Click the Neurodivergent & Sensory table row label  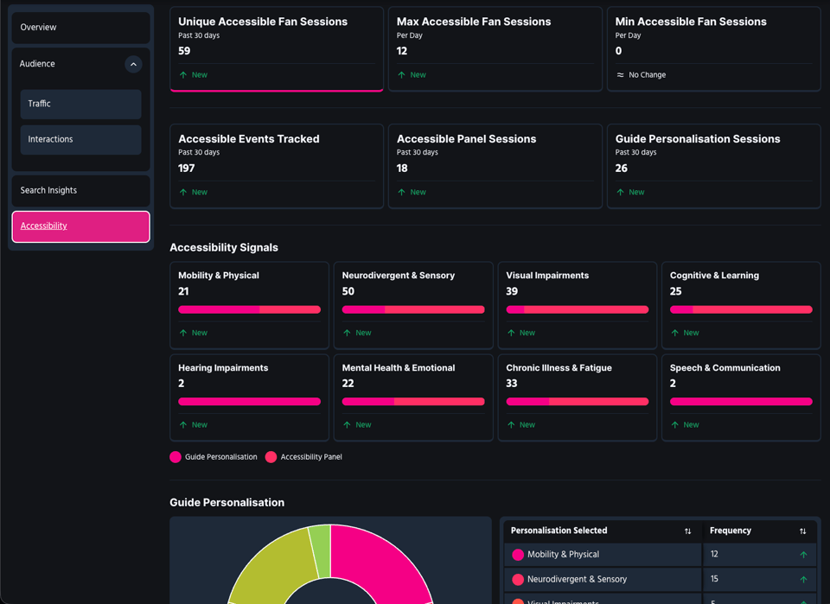click(577, 579)
